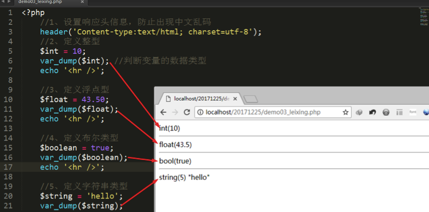
Task: Click the '$int = 10;' line
Action: pyautogui.click(x=63, y=52)
